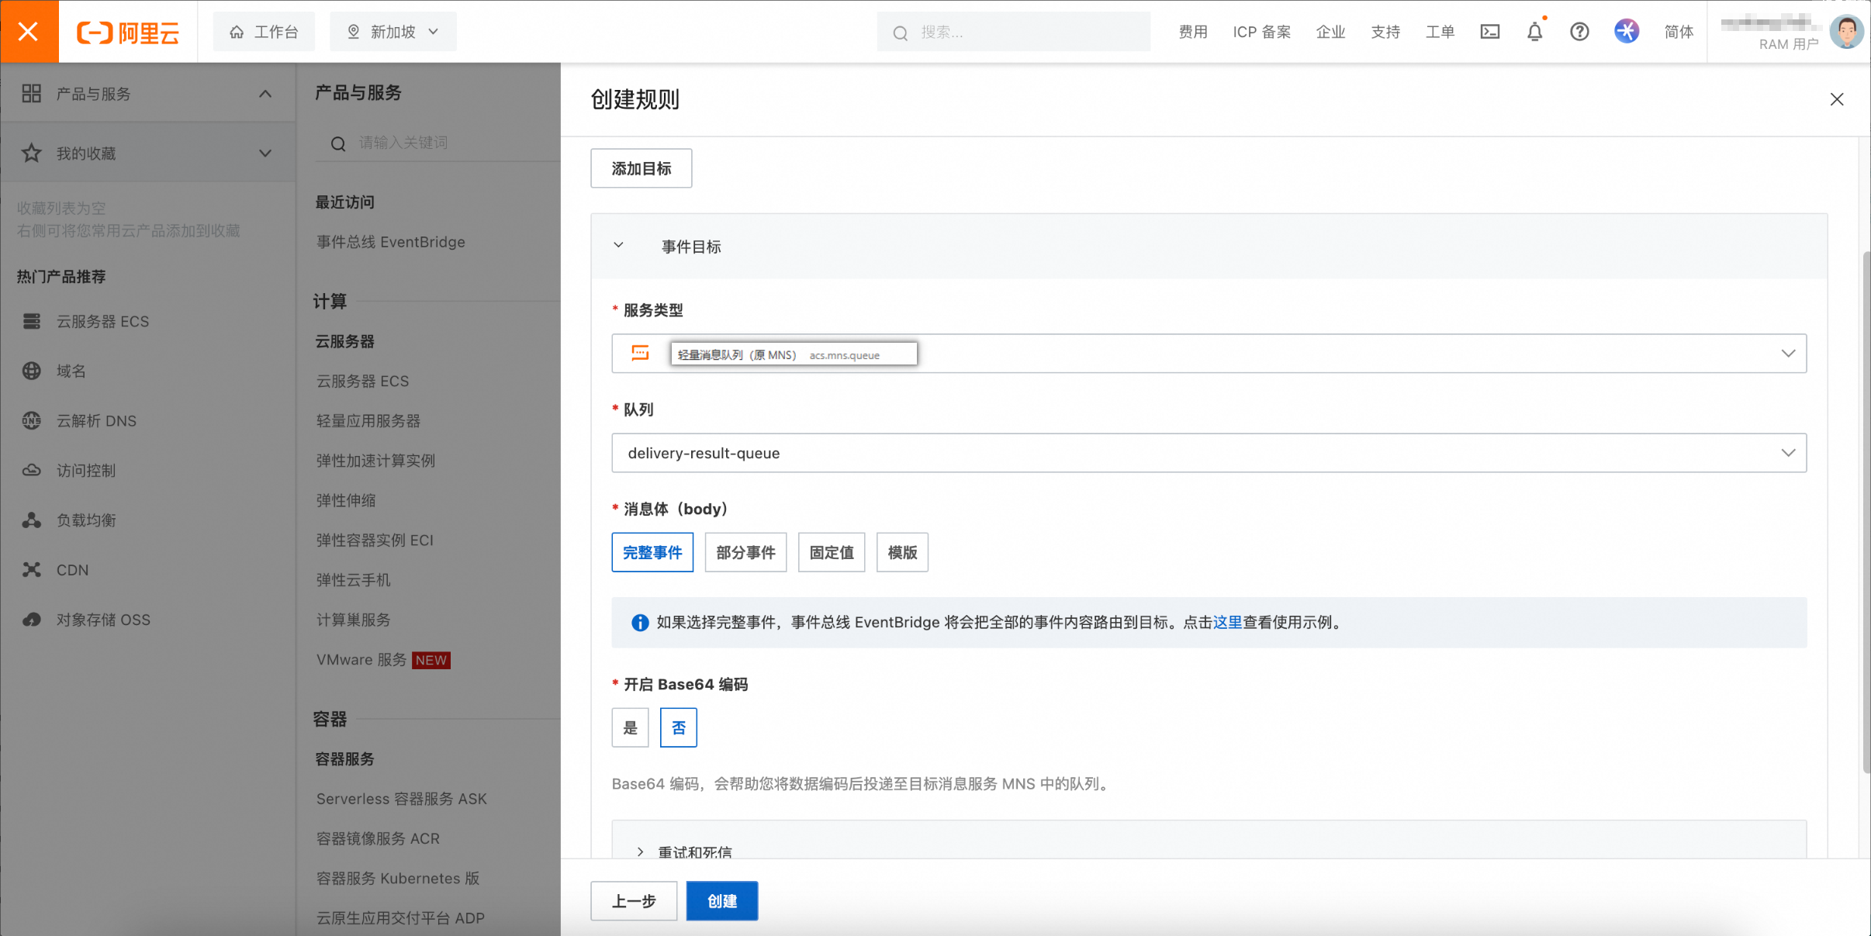Click the 负载均衡 icon

pyautogui.click(x=31, y=520)
